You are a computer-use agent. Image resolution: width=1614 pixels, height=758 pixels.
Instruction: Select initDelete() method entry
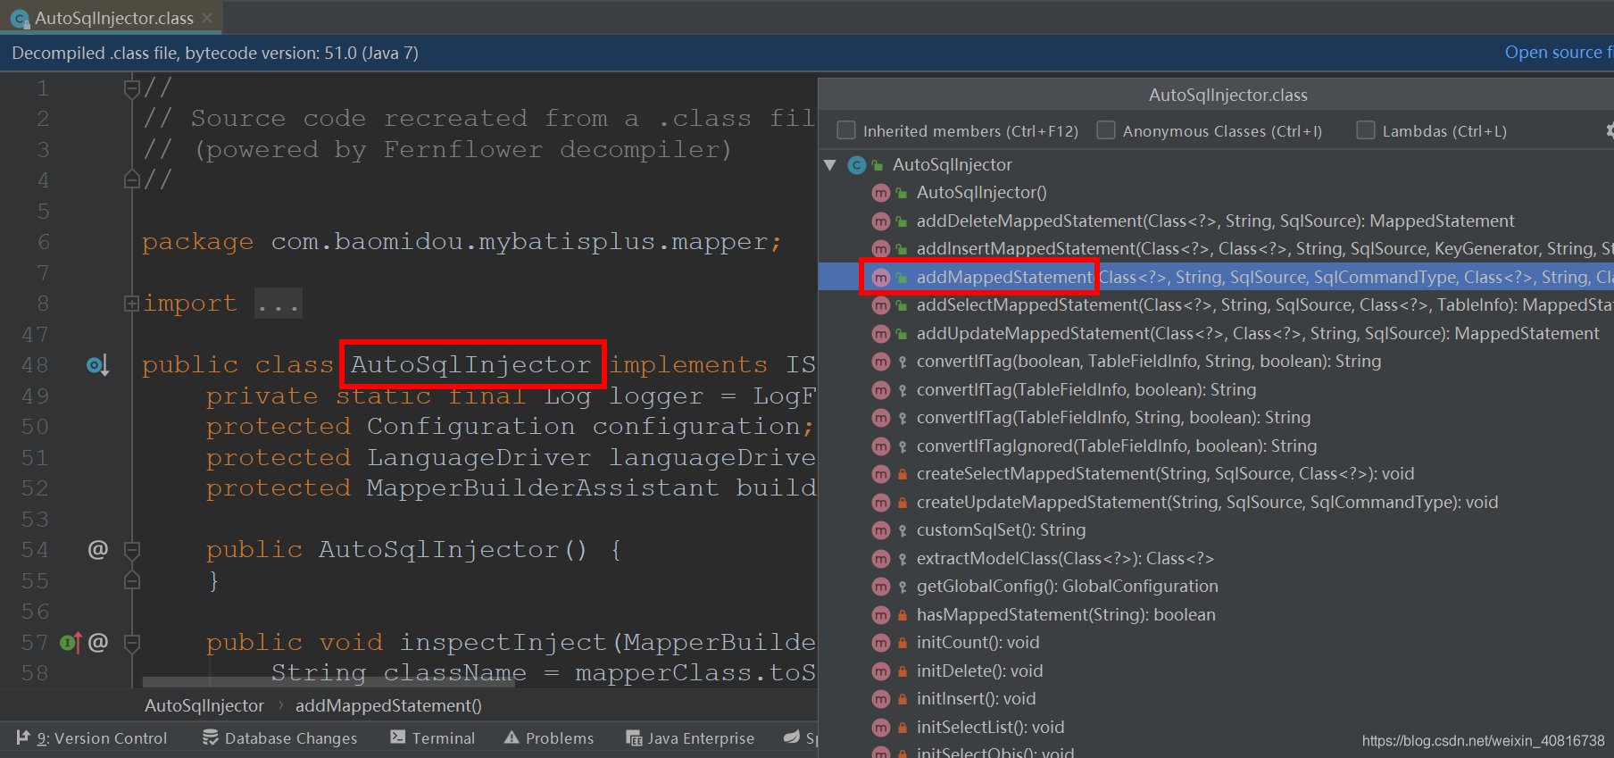point(979,671)
